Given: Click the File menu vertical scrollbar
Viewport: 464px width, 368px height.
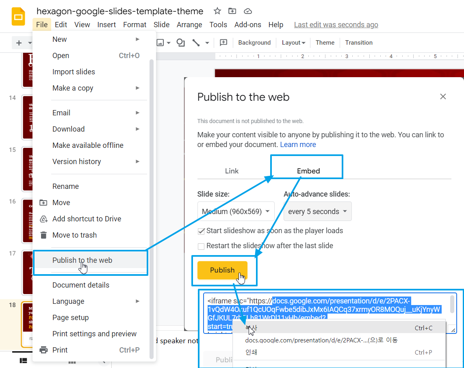Looking at the screenshot, I should (152, 208).
